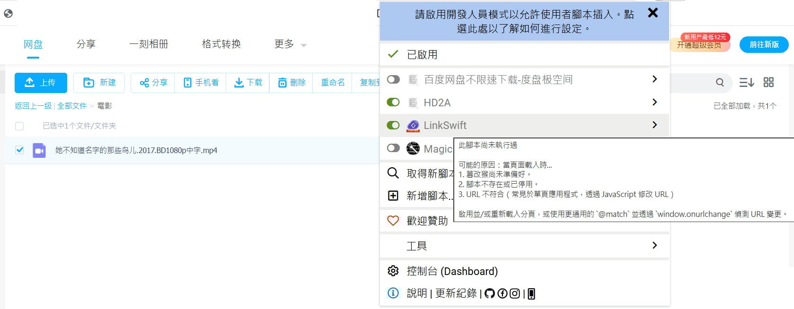Open the GitHub icon link
Image resolution: width=794 pixels, height=309 pixels.
(490, 293)
